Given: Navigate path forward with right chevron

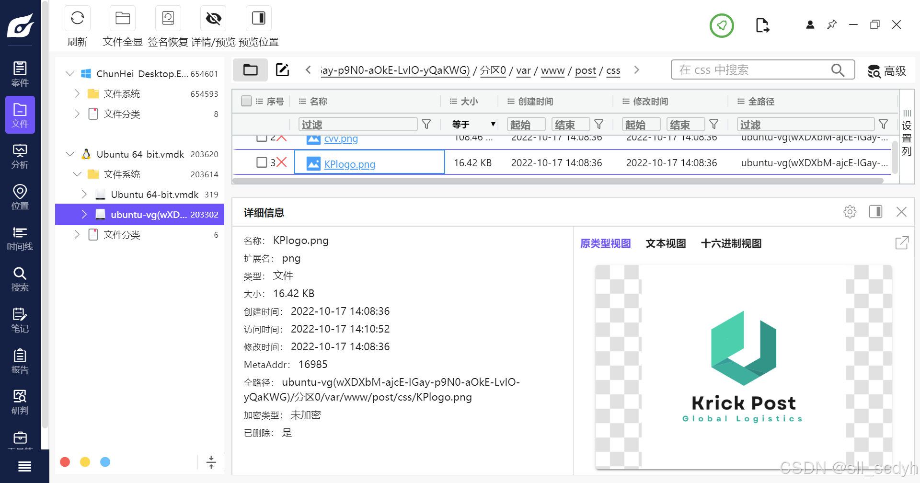Looking at the screenshot, I should [x=637, y=70].
